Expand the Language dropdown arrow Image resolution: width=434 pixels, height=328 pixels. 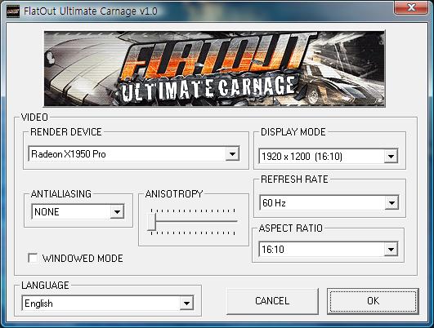186,304
